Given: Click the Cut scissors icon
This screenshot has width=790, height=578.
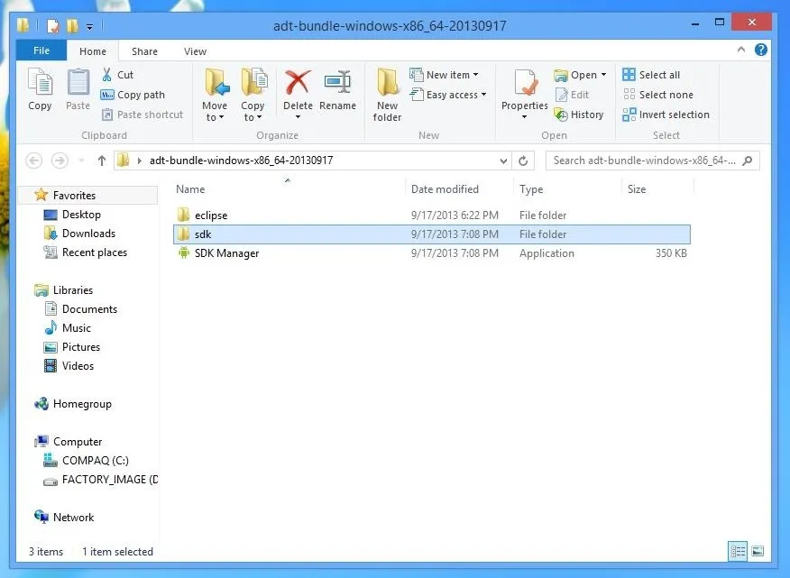Looking at the screenshot, I should [106, 75].
